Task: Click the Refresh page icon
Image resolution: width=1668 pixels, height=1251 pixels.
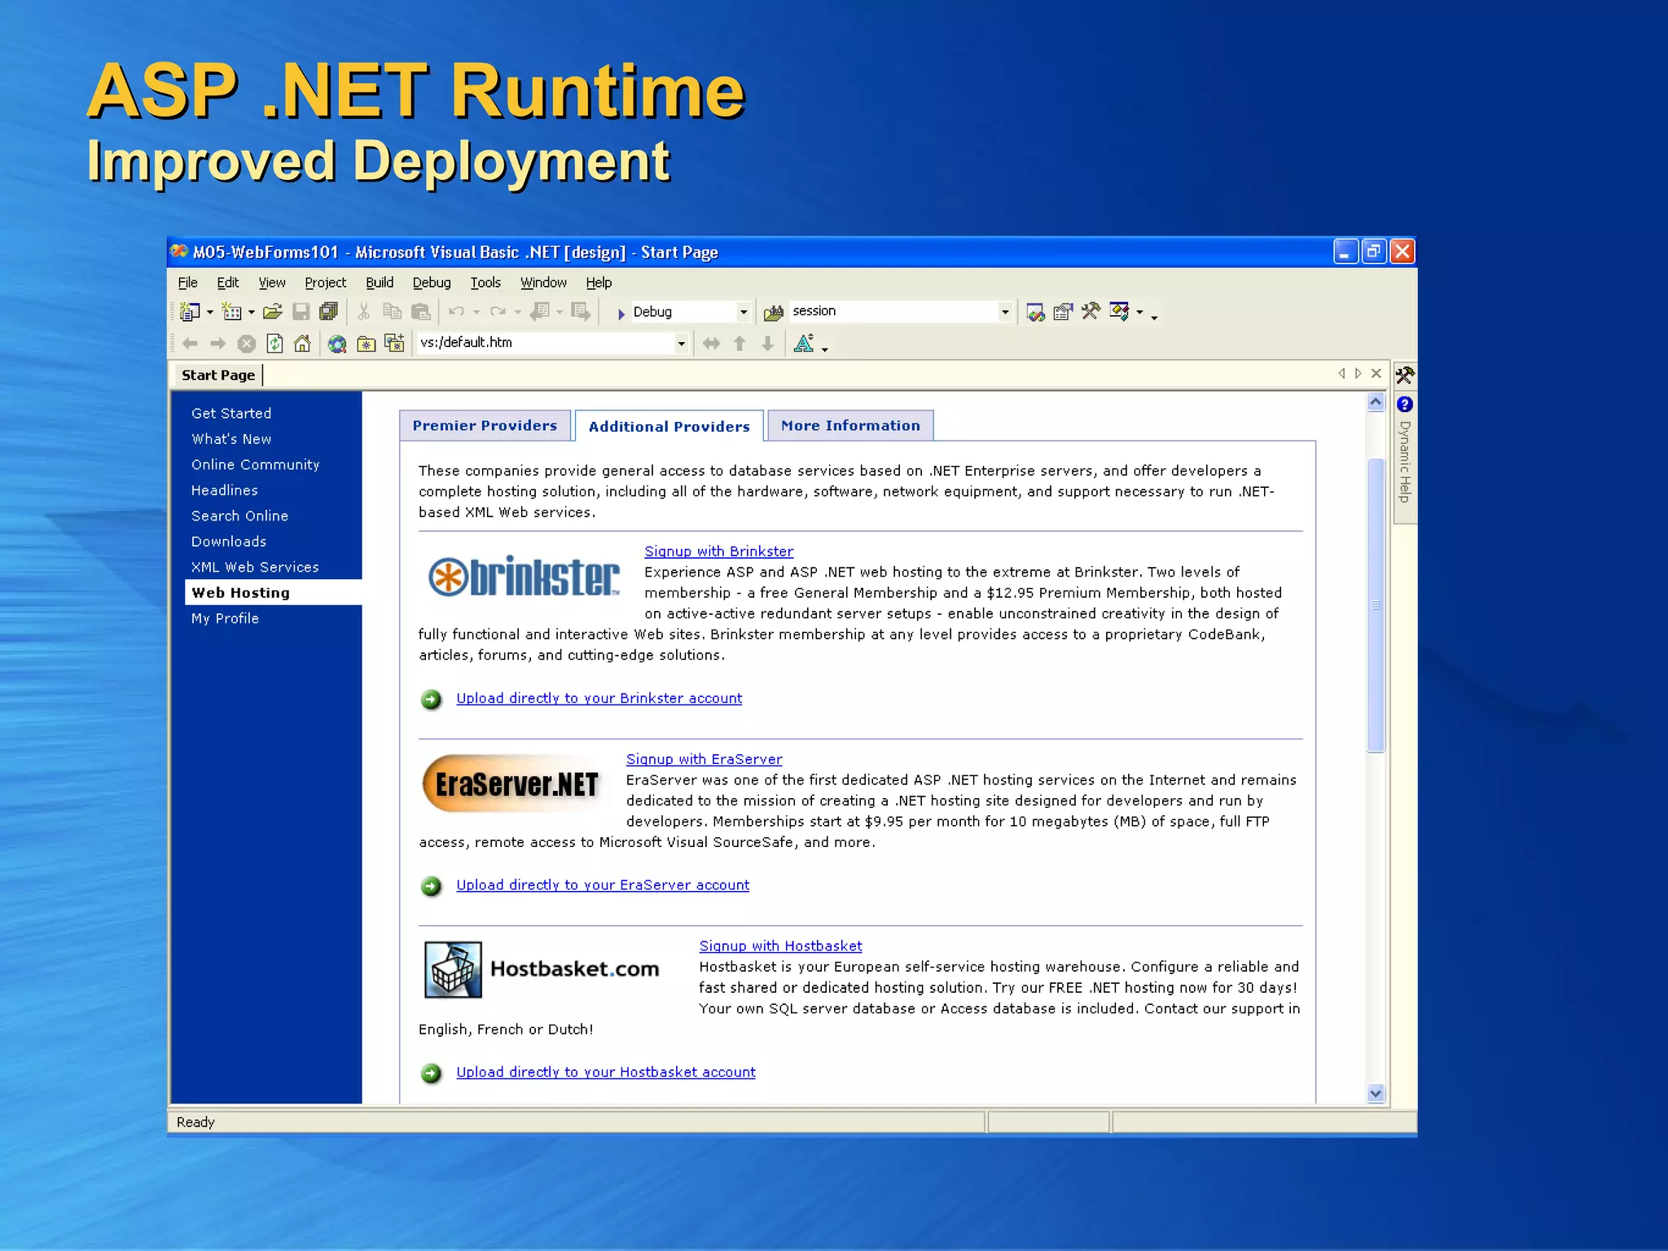Action: coord(275,344)
